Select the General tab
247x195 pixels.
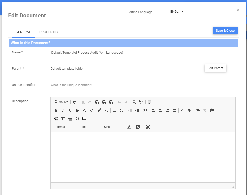click(x=23, y=32)
